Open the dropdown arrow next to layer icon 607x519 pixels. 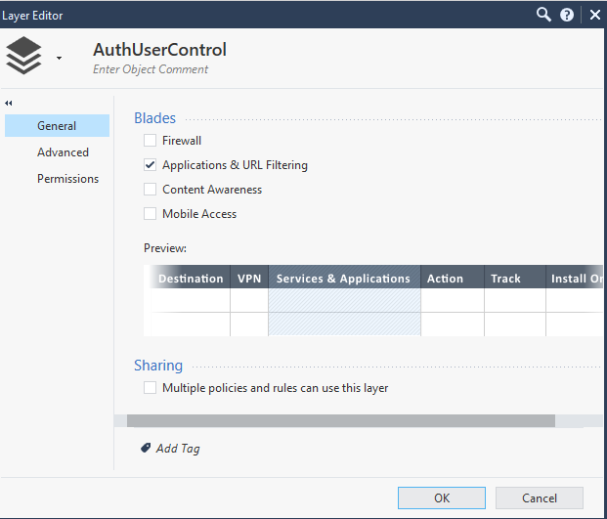[x=59, y=59]
